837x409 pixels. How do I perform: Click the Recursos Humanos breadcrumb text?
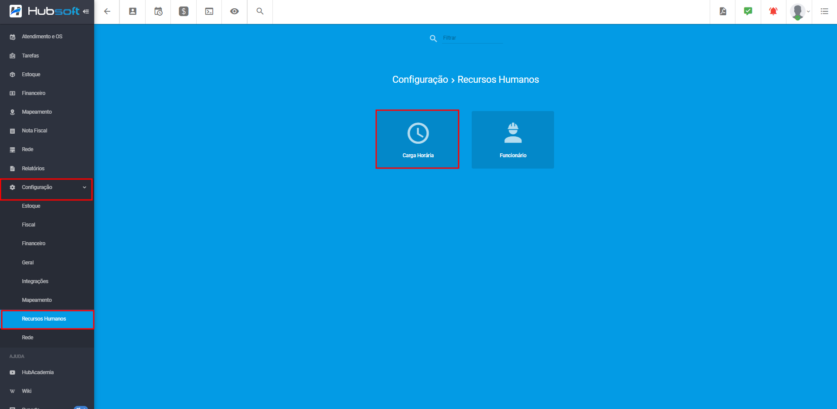[x=498, y=80]
